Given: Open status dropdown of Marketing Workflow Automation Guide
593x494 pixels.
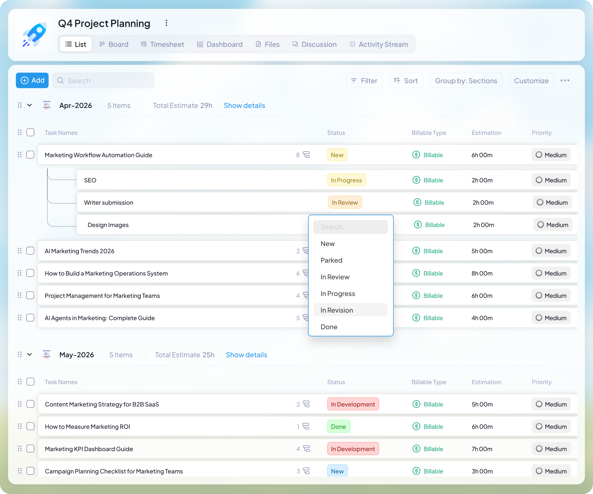Looking at the screenshot, I should pos(337,155).
